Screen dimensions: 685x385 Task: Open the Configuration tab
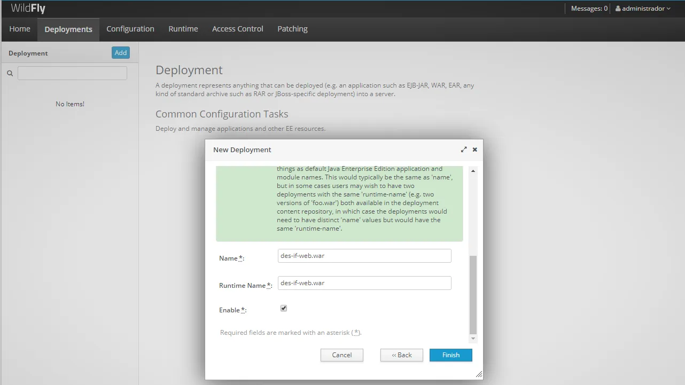(130, 29)
